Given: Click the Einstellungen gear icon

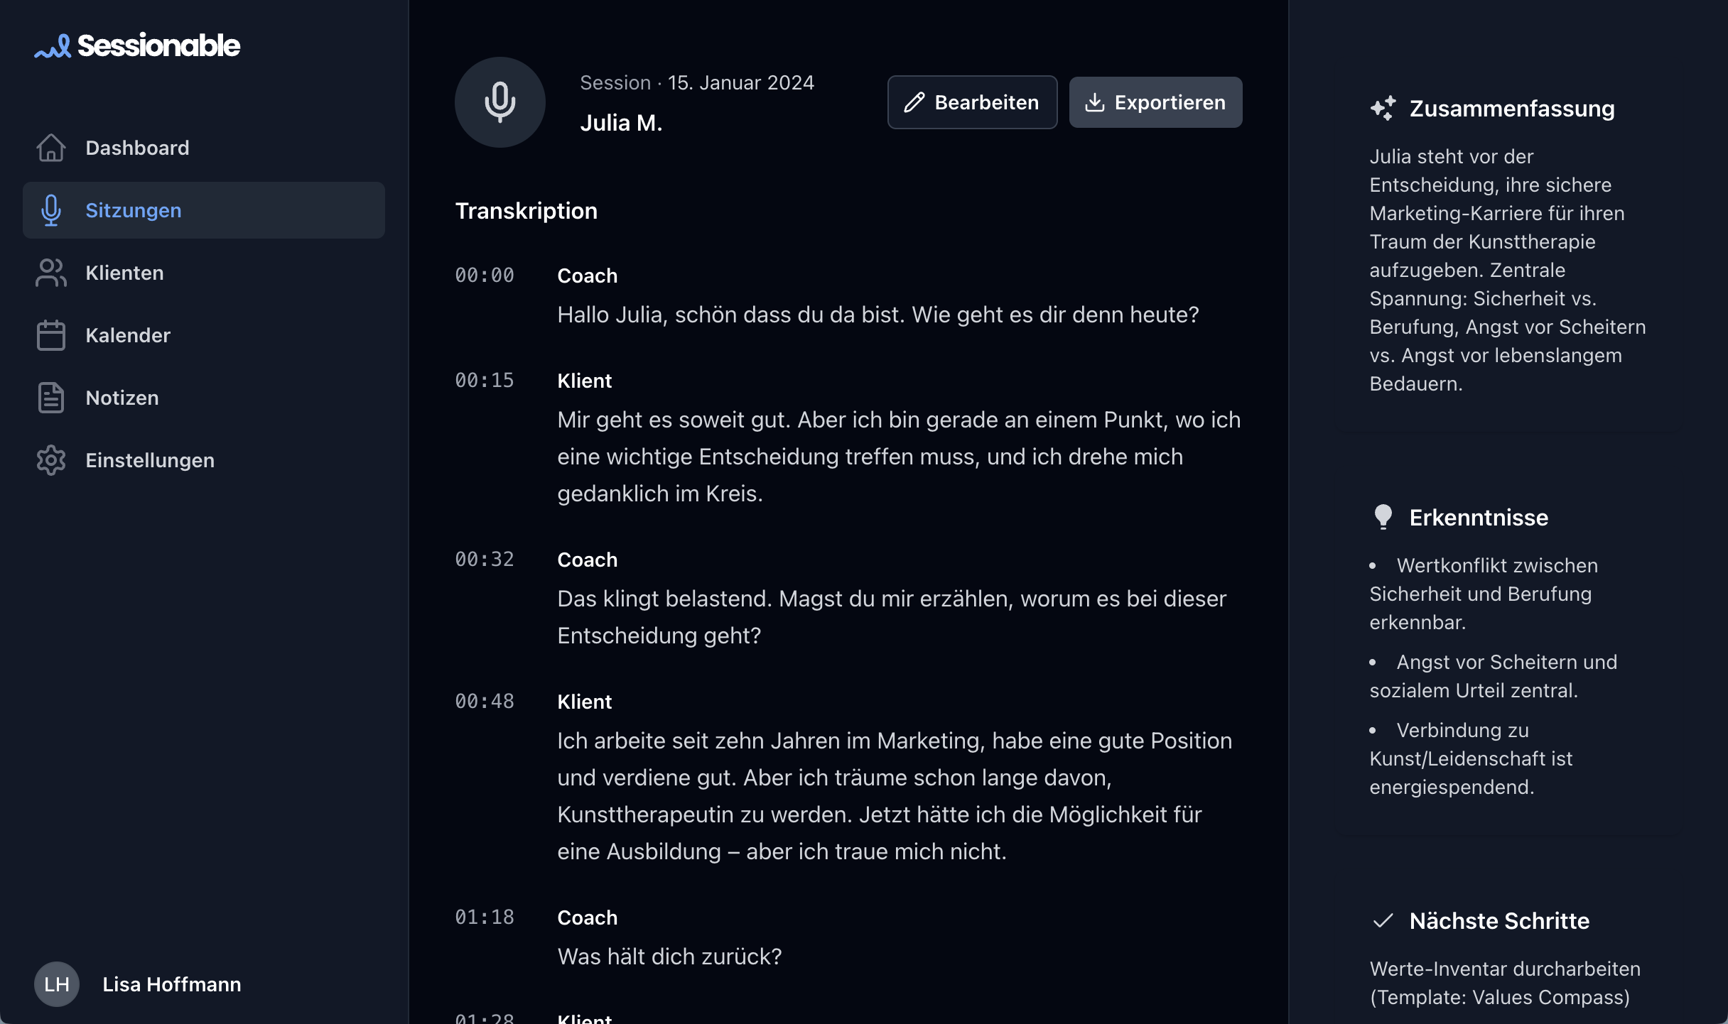Looking at the screenshot, I should (x=51, y=460).
